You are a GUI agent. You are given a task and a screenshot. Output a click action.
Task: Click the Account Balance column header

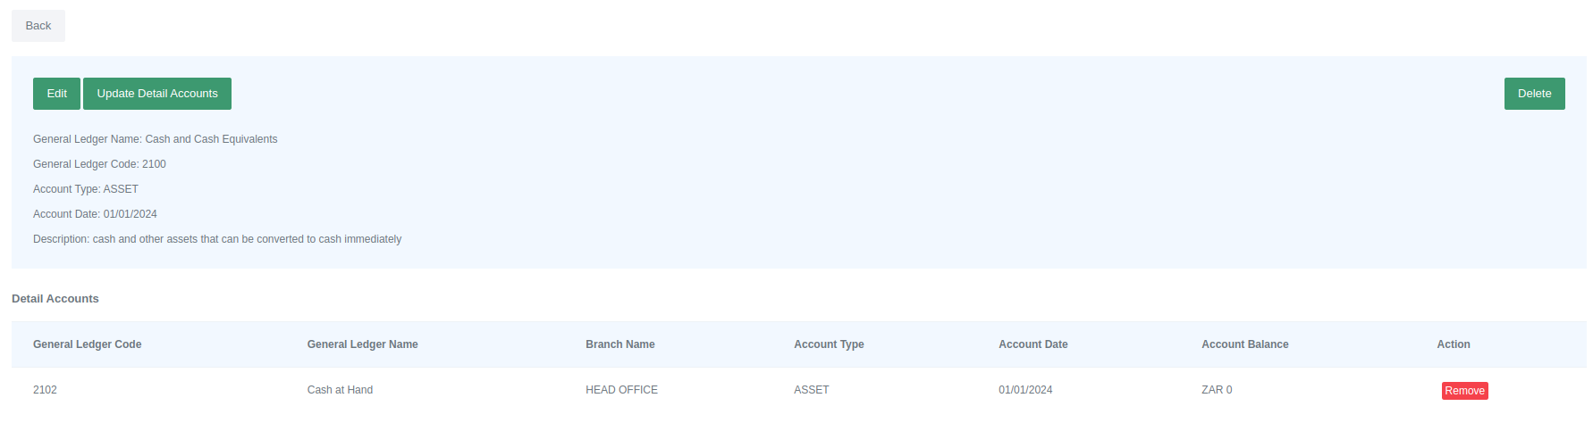1244,344
